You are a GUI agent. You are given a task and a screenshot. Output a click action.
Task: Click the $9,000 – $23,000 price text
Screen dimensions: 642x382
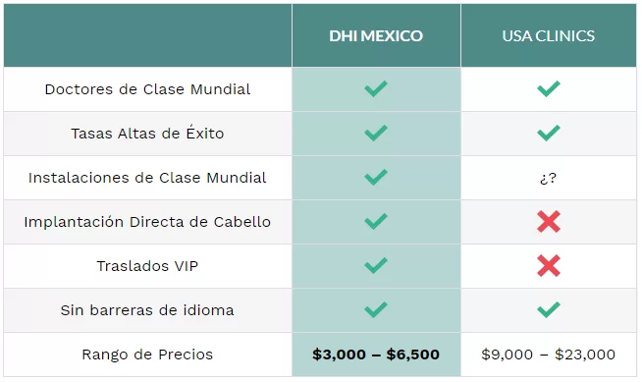pos(548,355)
